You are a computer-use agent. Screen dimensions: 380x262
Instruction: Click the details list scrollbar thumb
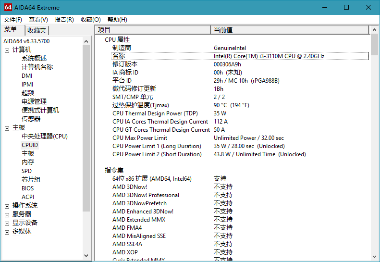coord(374,44)
